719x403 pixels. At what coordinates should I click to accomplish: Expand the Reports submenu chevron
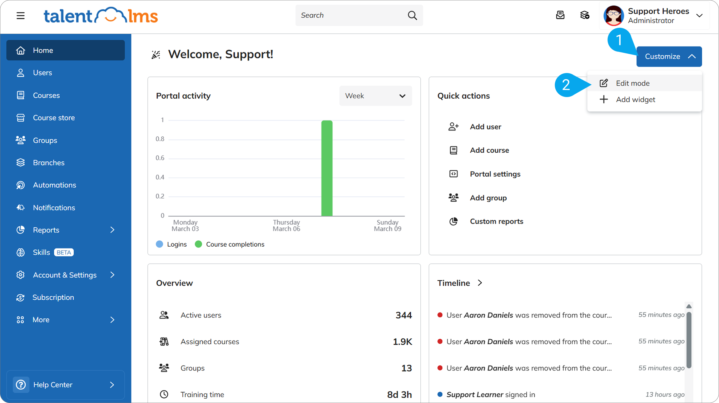click(x=112, y=230)
